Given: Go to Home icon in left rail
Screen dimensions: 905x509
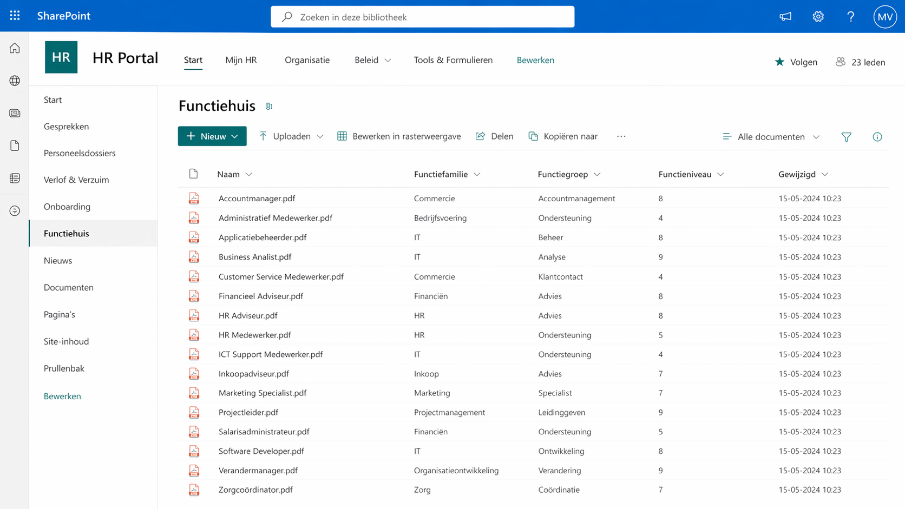Looking at the screenshot, I should click(15, 48).
